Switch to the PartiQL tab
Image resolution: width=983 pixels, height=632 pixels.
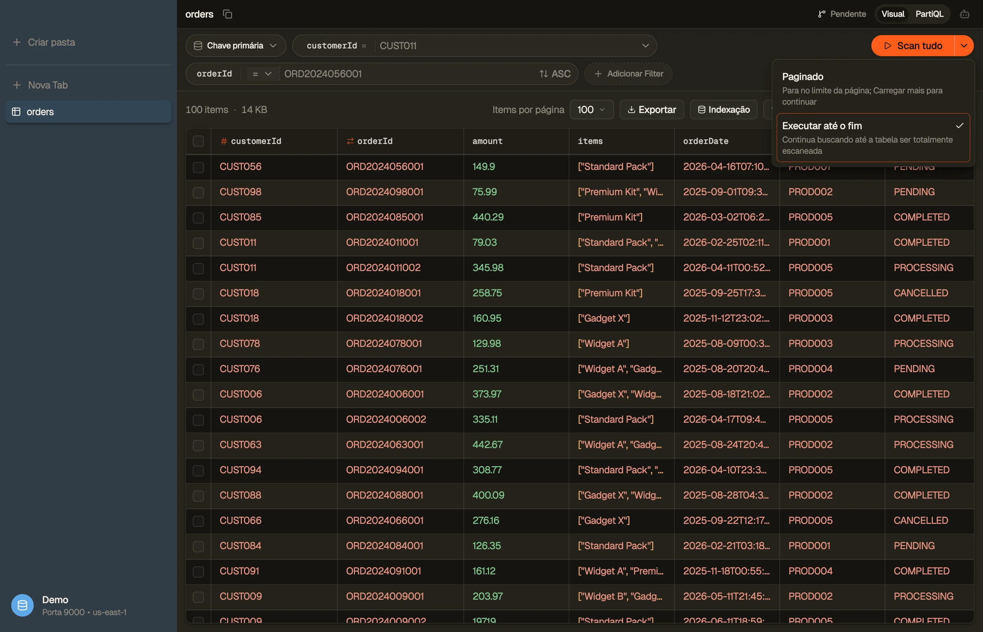929,14
